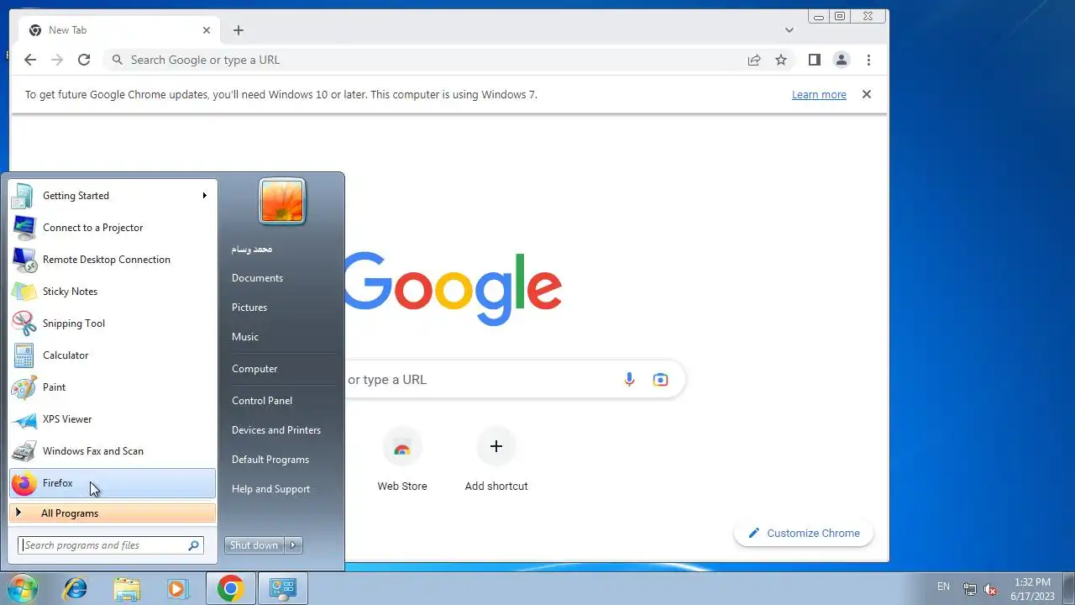Open Music from Start menu
This screenshot has height=605, width=1075.
click(x=245, y=337)
